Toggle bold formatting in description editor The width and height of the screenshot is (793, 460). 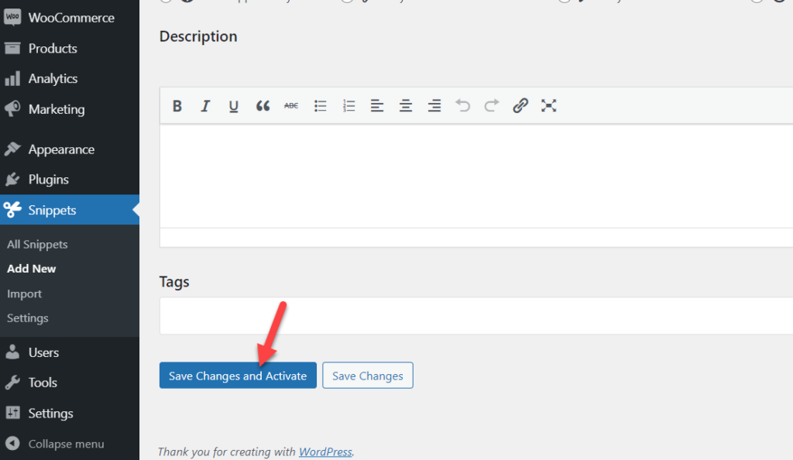click(x=177, y=105)
